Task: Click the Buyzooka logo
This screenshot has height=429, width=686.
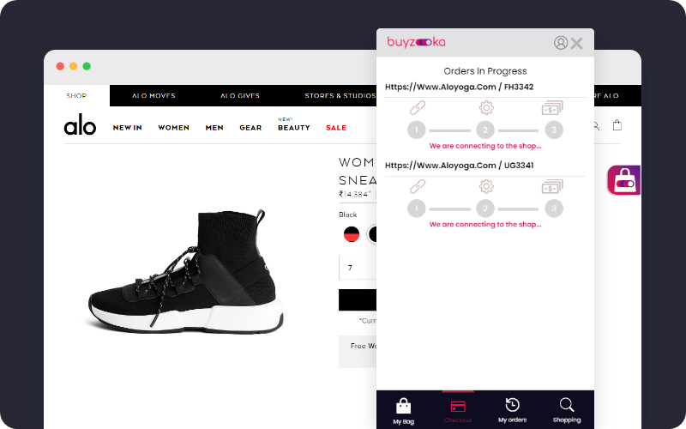Action: pyautogui.click(x=416, y=42)
